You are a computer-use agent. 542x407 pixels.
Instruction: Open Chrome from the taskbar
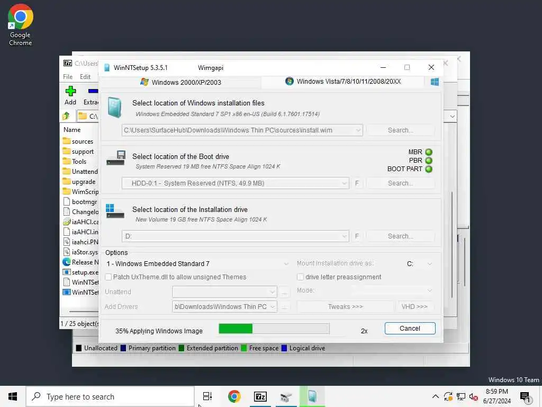pyautogui.click(x=234, y=396)
